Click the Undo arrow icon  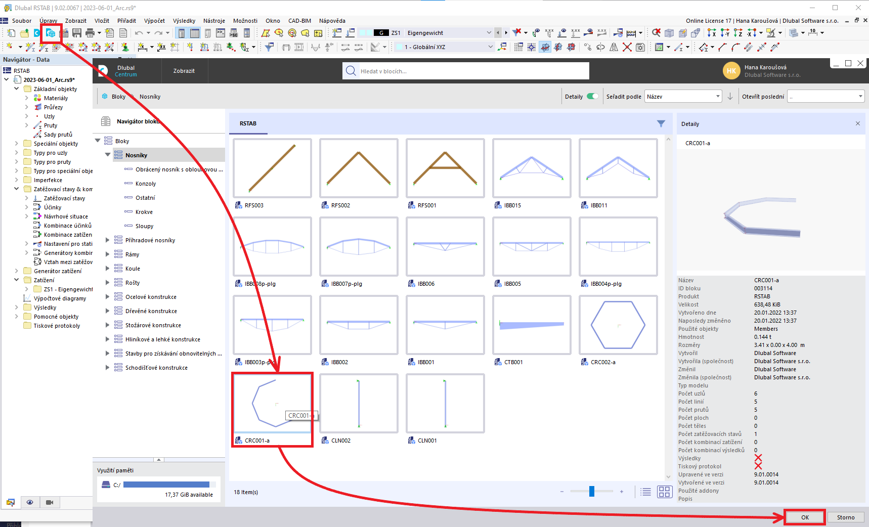click(139, 33)
